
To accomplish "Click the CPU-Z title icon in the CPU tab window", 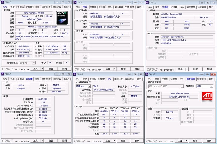I will pos(2,2).
